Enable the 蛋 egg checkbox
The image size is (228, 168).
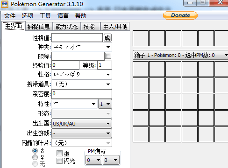coord(59,154)
